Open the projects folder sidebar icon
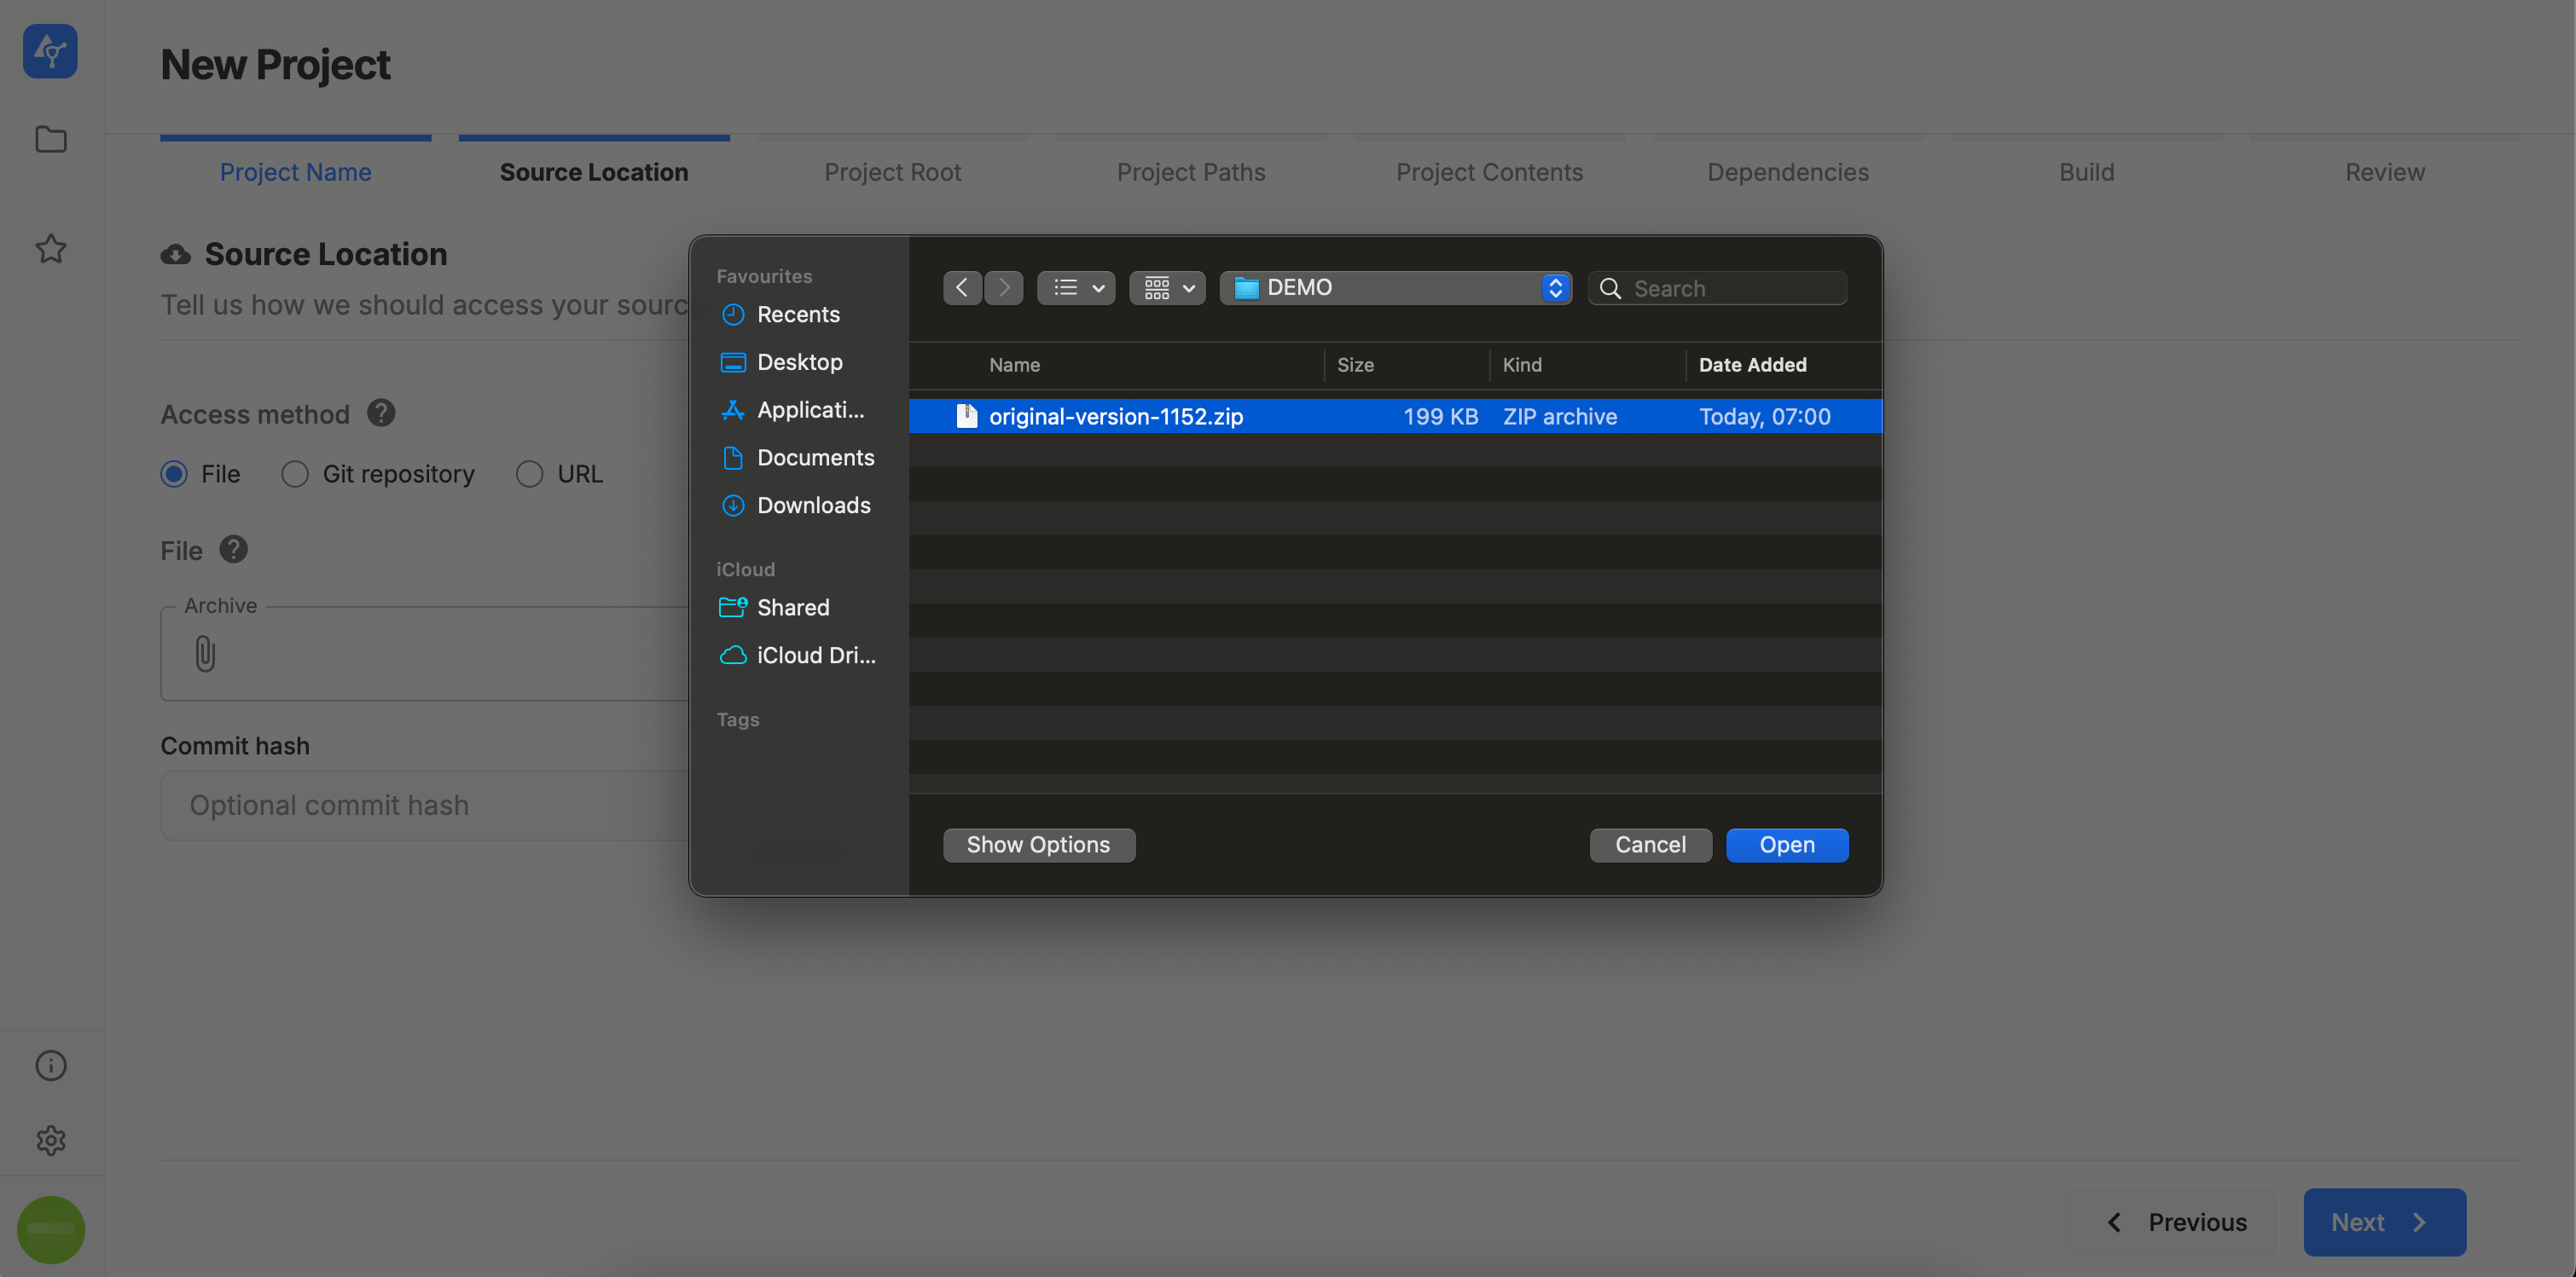 50,139
